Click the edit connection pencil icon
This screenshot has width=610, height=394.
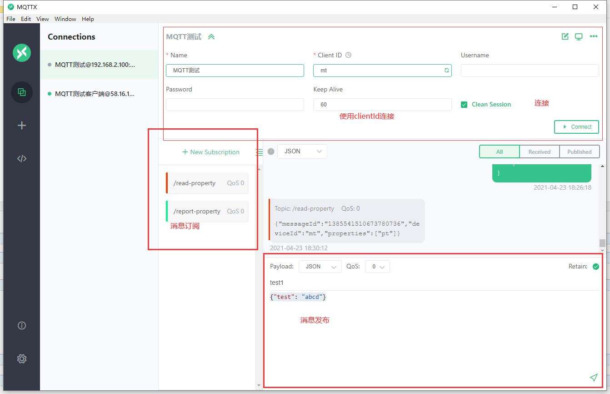coord(565,36)
